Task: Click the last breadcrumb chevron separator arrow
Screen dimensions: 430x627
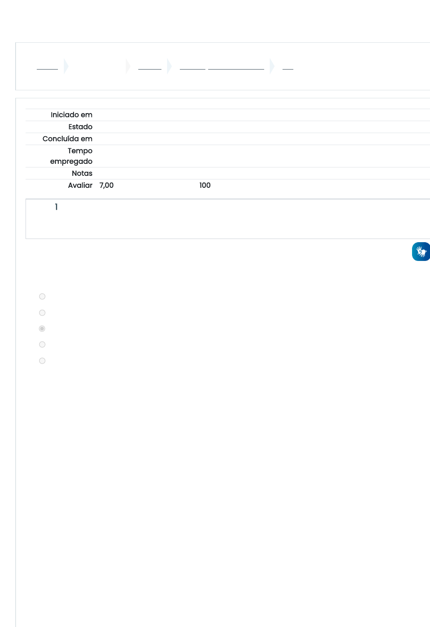Action: (x=272, y=66)
